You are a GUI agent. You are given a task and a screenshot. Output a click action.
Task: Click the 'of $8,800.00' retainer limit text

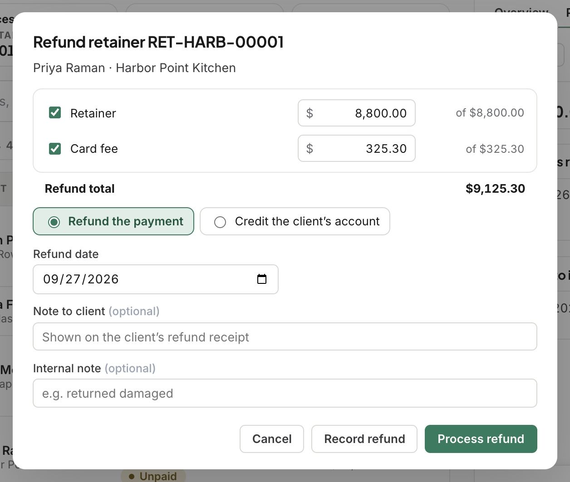[490, 112]
